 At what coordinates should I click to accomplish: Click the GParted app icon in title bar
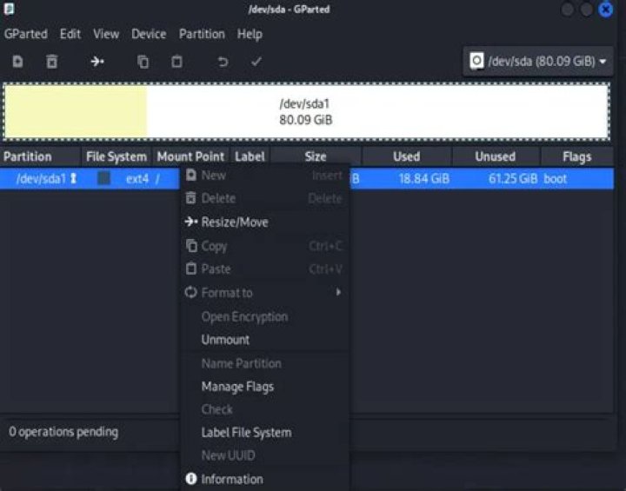[x=9, y=9]
